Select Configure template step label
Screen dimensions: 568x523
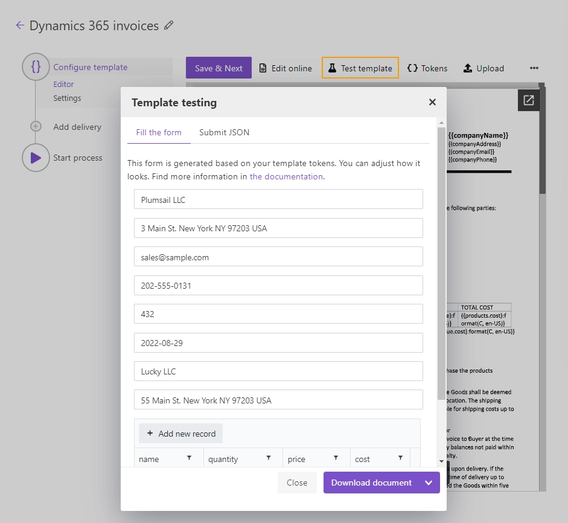click(x=90, y=67)
